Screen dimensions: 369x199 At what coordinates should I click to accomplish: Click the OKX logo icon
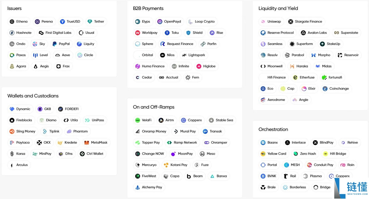(39, 143)
